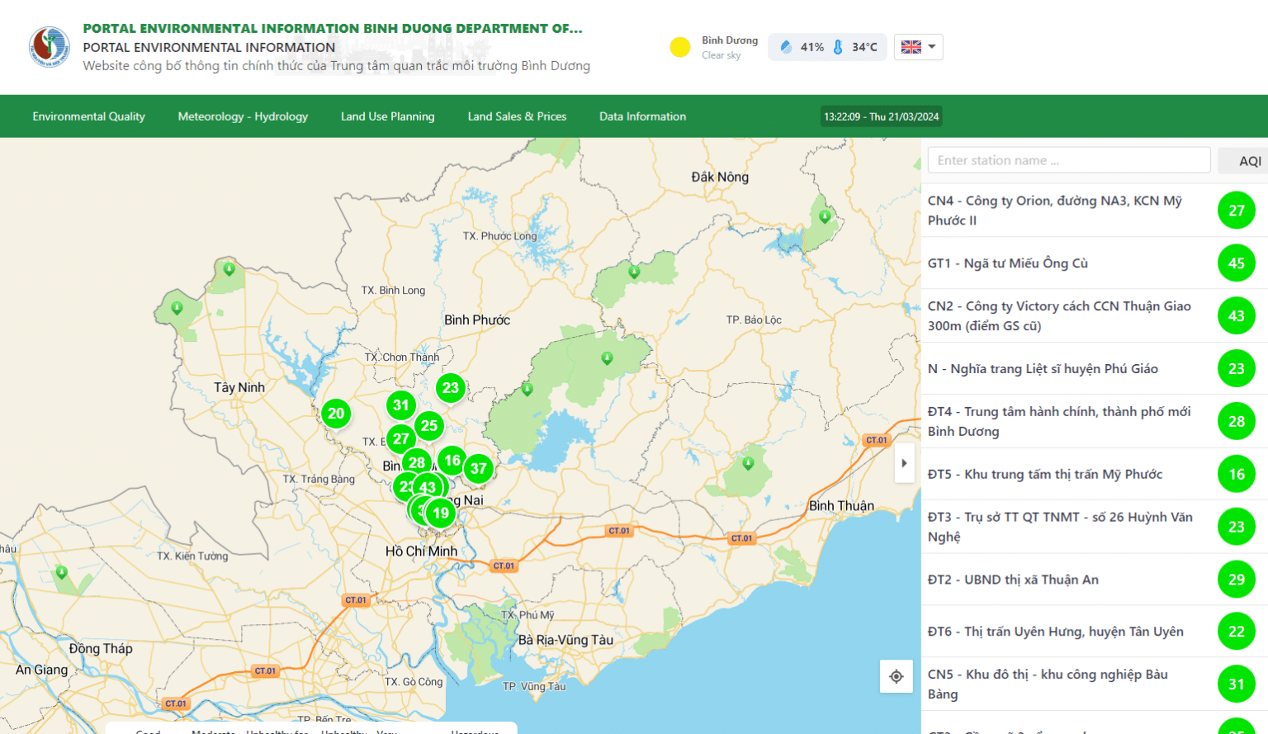Toggle the AQI badge for station GT1
This screenshot has height=734, width=1268.
pyautogui.click(x=1236, y=263)
